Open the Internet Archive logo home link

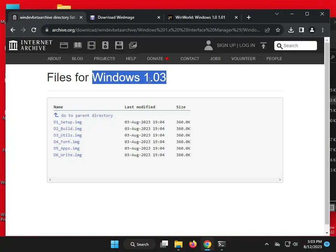31,45
